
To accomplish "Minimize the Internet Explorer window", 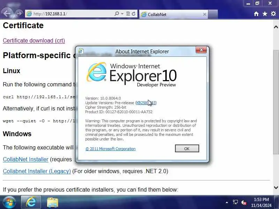I will pyautogui.click(x=248, y=3).
